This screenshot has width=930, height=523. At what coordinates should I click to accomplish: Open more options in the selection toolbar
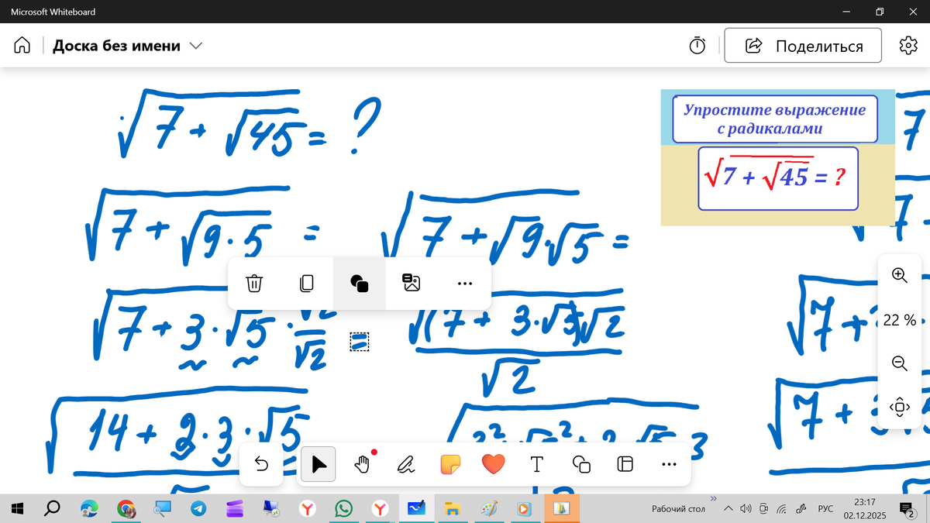pyautogui.click(x=464, y=284)
